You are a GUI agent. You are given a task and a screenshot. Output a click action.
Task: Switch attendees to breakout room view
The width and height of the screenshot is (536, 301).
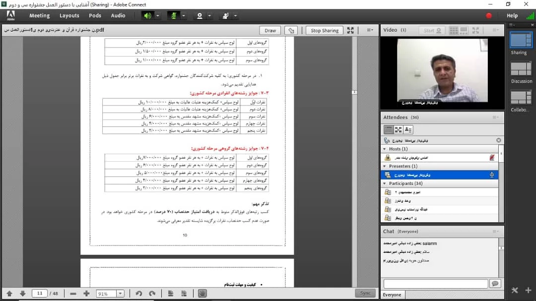tap(398, 129)
